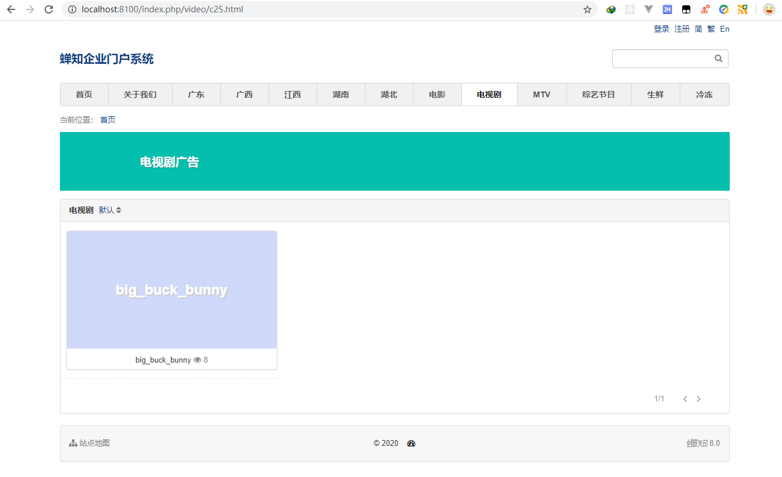The width and height of the screenshot is (782, 477).
Task: Click the search magnifier icon
Action: pos(718,59)
